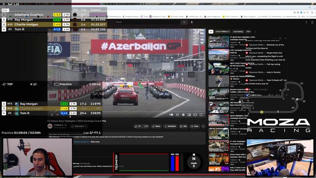Open LIVE Azerbaijan Grand Prix Build-Up video
Viewport: 316px width, 178px height.
[219, 55]
